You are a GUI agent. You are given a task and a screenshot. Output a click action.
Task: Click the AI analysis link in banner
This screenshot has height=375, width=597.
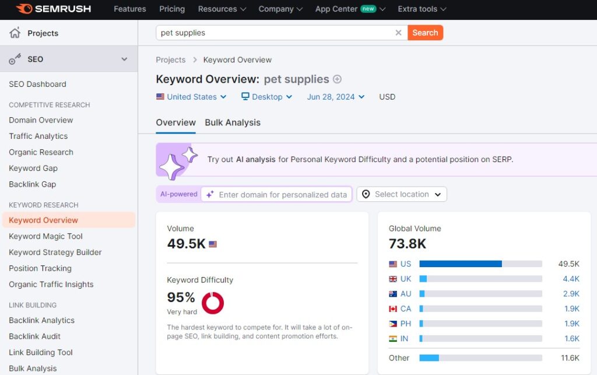click(255, 160)
